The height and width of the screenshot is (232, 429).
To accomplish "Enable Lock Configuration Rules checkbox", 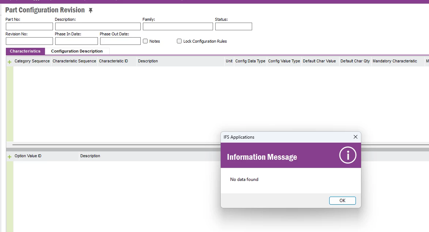I will click(179, 41).
